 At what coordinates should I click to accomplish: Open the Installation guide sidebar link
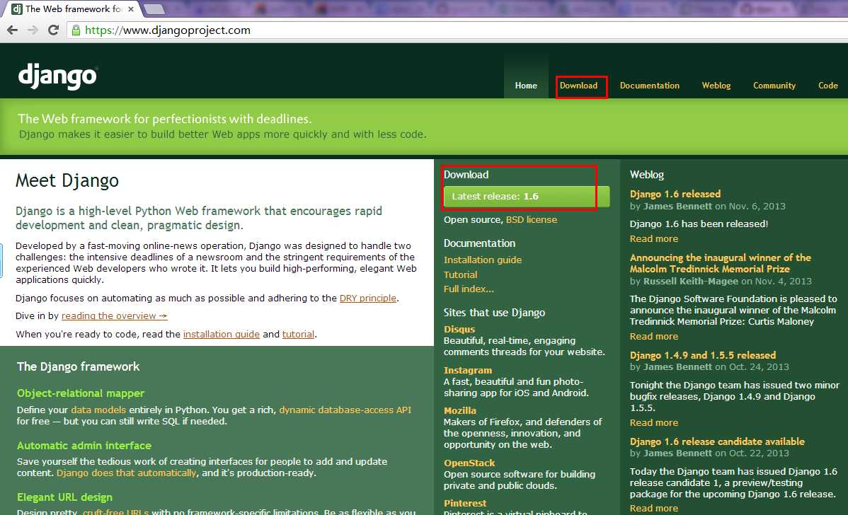(483, 260)
